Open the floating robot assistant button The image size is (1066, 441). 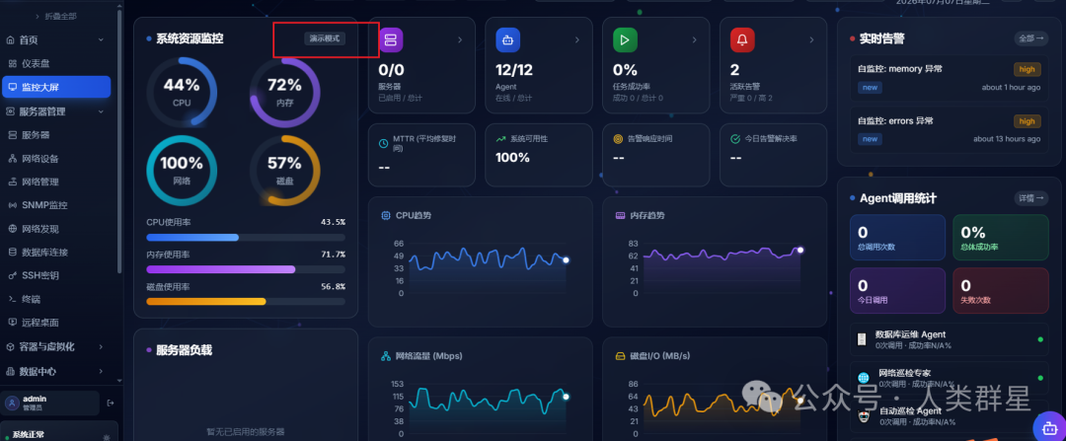(x=1049, y=427)
